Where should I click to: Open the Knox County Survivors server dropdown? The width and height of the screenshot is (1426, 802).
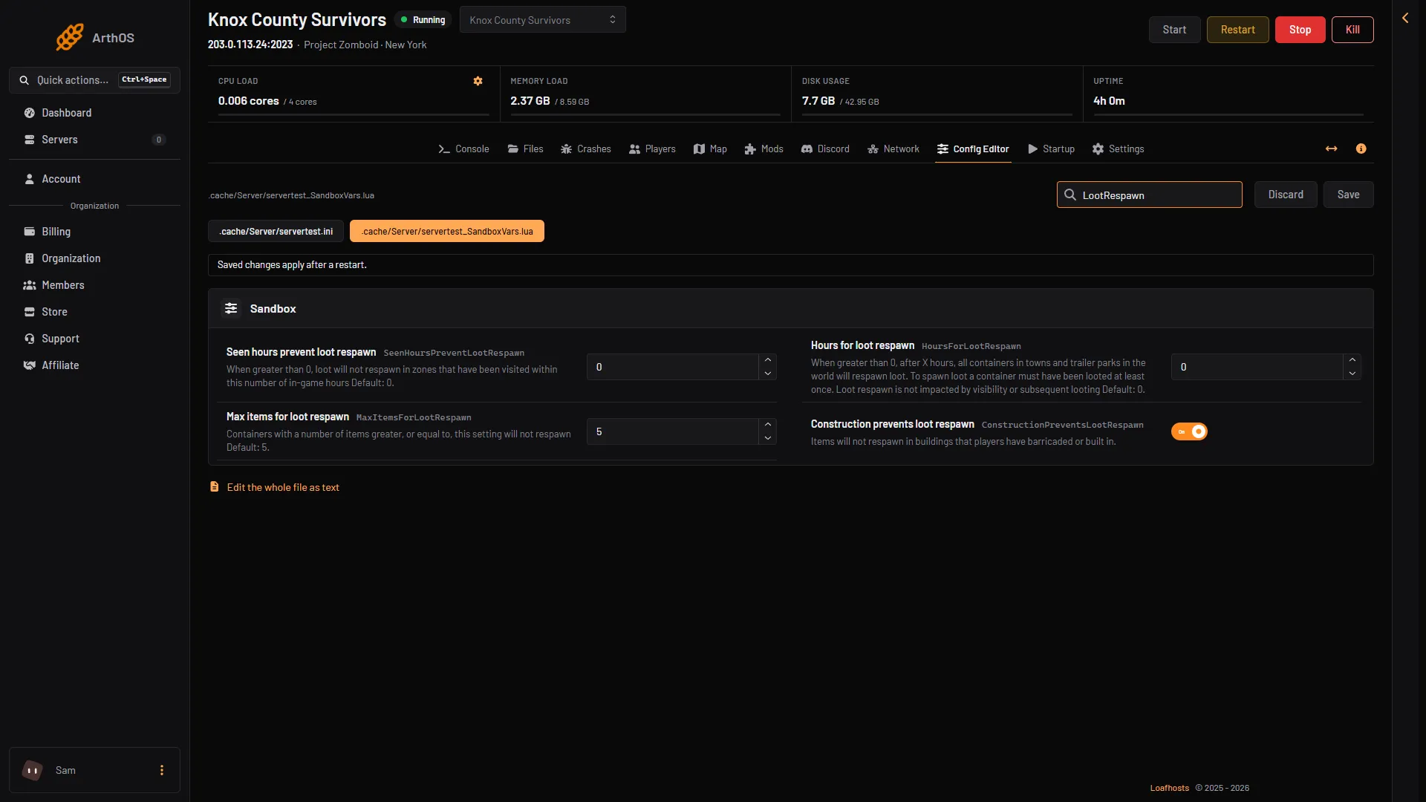click(542, 20)
